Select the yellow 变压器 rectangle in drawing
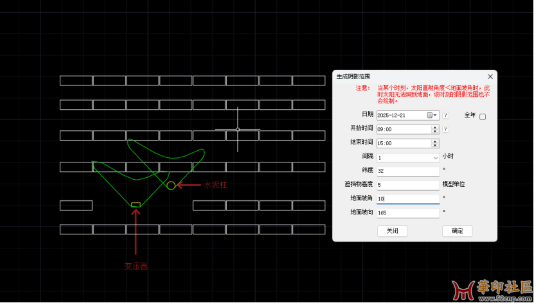Image resolution: width=534 pixels, height=303 pixels. pos(136,205)
